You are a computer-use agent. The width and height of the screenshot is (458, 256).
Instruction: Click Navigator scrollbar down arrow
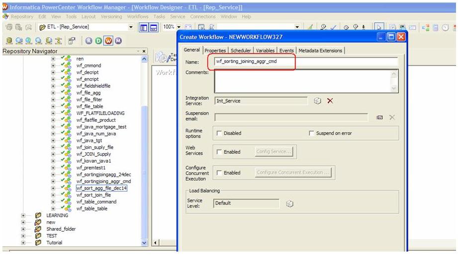(x=144, y=243)
